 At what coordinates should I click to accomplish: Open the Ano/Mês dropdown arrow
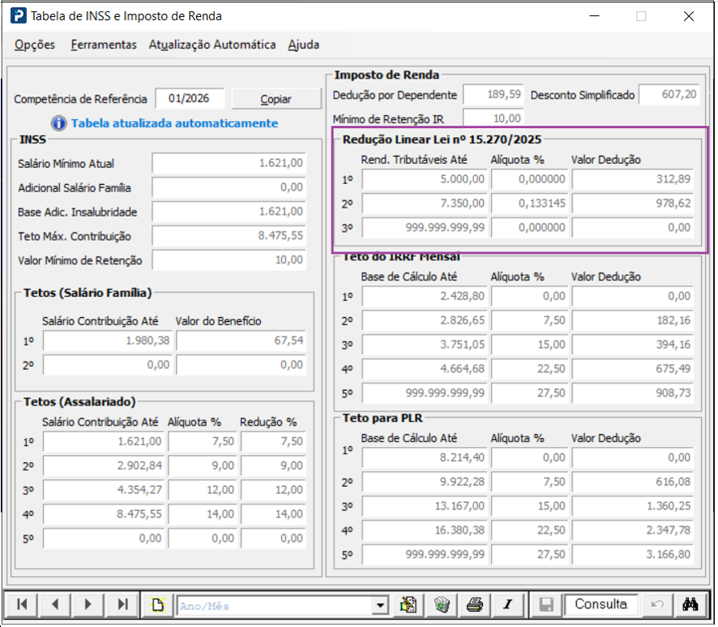click(x=380, y=605)
